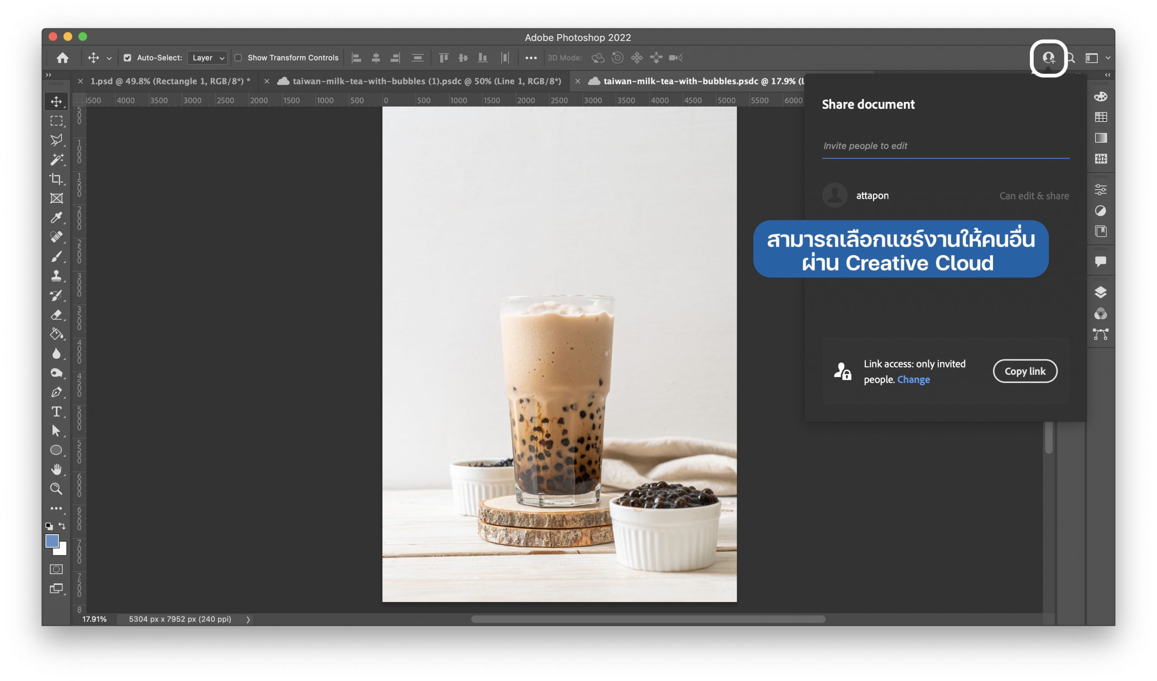Expand status bar info arrow

pos(248,620)
